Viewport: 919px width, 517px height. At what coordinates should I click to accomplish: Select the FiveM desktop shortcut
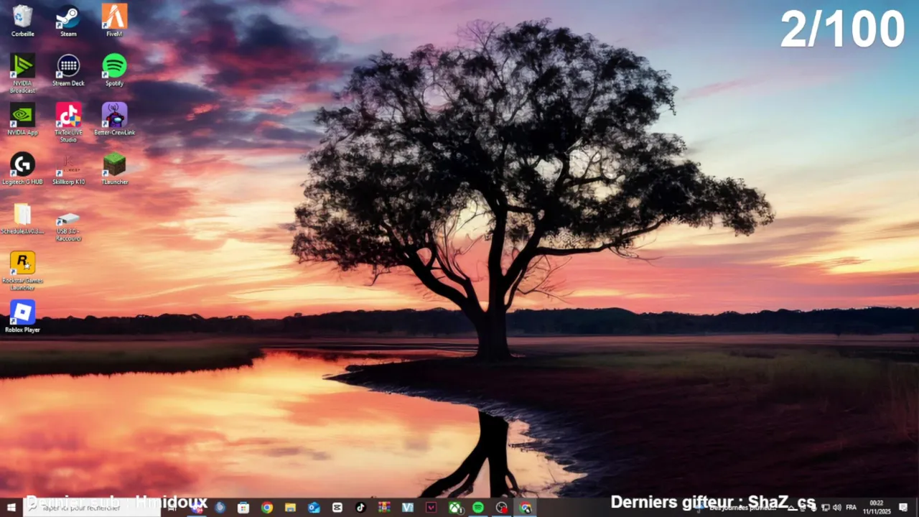click(114, 22)
